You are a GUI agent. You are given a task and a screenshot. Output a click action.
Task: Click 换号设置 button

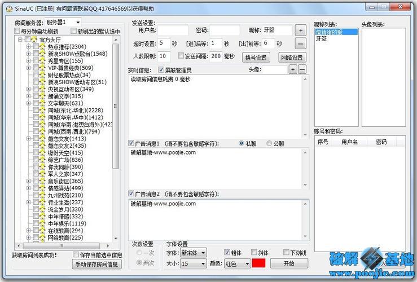256,58
